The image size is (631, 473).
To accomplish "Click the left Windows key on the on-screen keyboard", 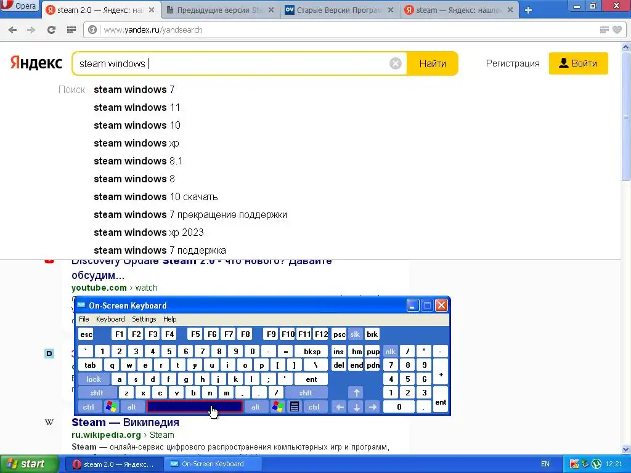I will pos(112,406).
